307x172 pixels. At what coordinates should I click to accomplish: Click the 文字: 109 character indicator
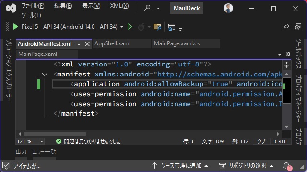(213, 141)
